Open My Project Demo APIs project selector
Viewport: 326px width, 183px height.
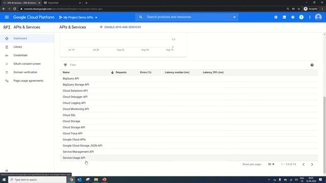click(x=78, y=17)
